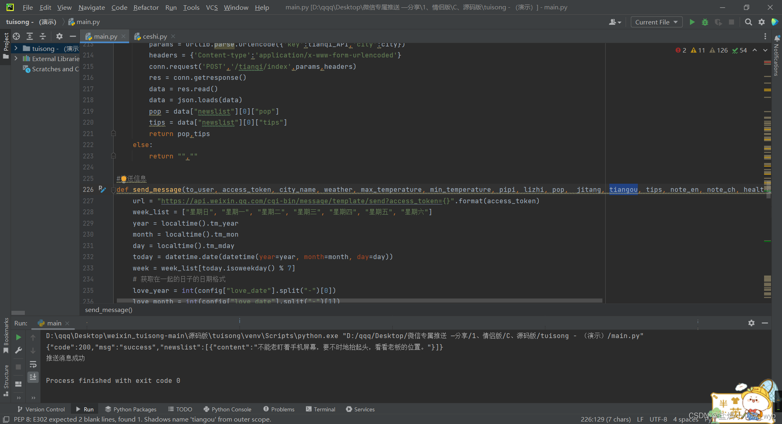This screenshot has width=782, height=424.
Task: Open IDE settings gear in top toolbar
Action: [x=762, y=22]
